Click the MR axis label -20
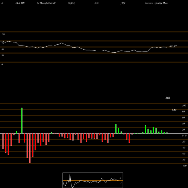This screenshot has height=188, width=188. point(183,142)
